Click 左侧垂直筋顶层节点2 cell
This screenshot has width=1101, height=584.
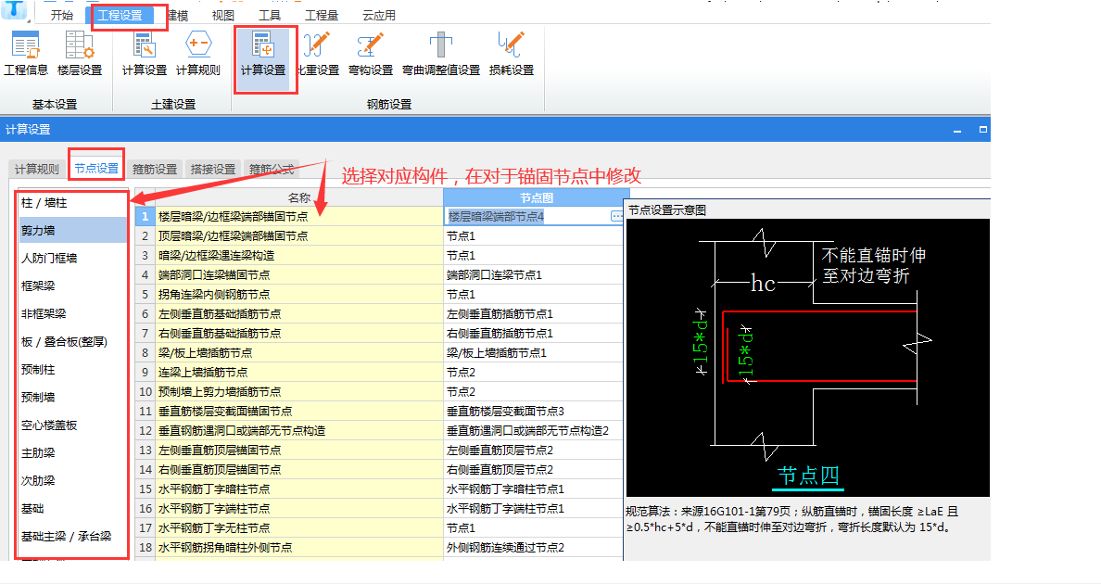coord(533,450)
